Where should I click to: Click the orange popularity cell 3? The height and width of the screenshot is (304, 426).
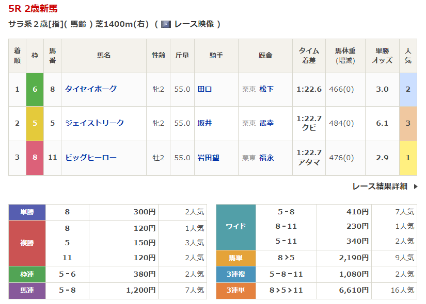tap(408, 124)
